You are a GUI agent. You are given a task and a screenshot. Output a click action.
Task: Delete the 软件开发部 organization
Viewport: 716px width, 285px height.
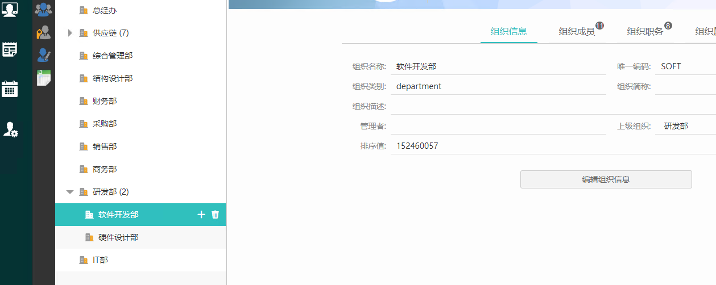[x=215, y=215]
